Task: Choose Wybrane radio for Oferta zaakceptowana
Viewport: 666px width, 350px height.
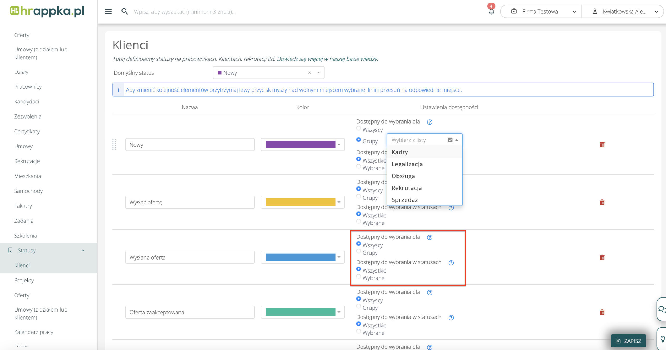Action: click(x=358, y=331)
